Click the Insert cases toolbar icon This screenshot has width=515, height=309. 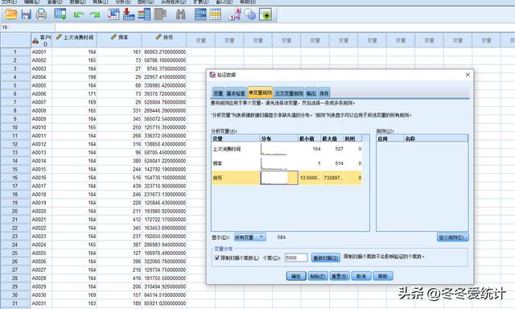[200, 14]
